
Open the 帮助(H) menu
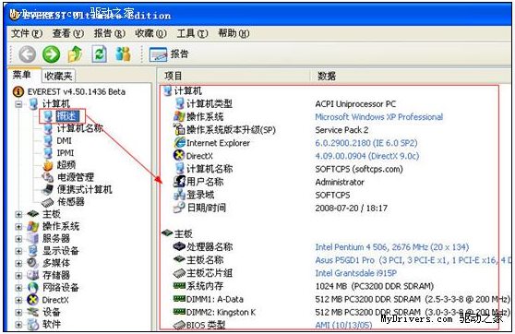coord(234,33)
